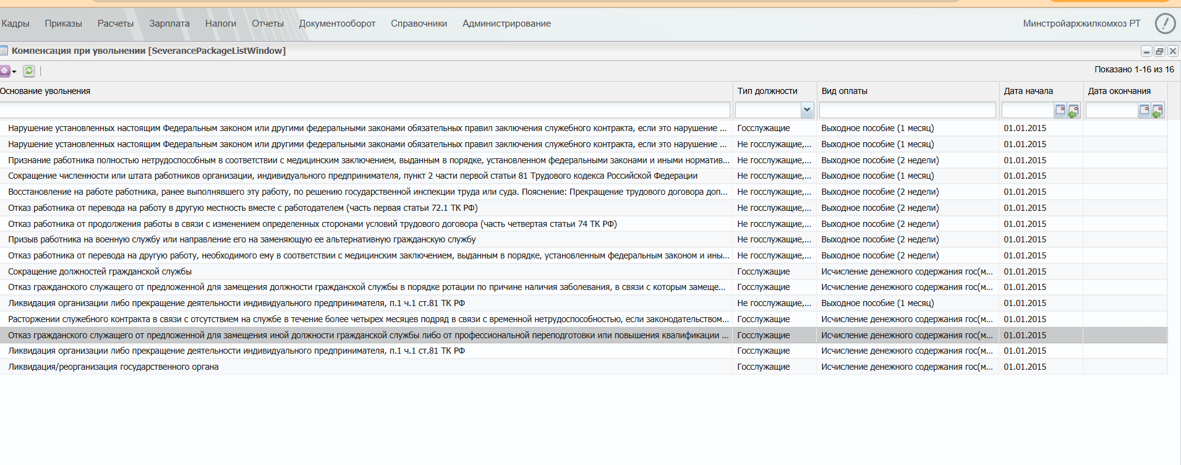Click Выходное пособие (1 месяц) in Сокращение численности row
This screenshot has height=465, width=1181.
pos(877,176)
